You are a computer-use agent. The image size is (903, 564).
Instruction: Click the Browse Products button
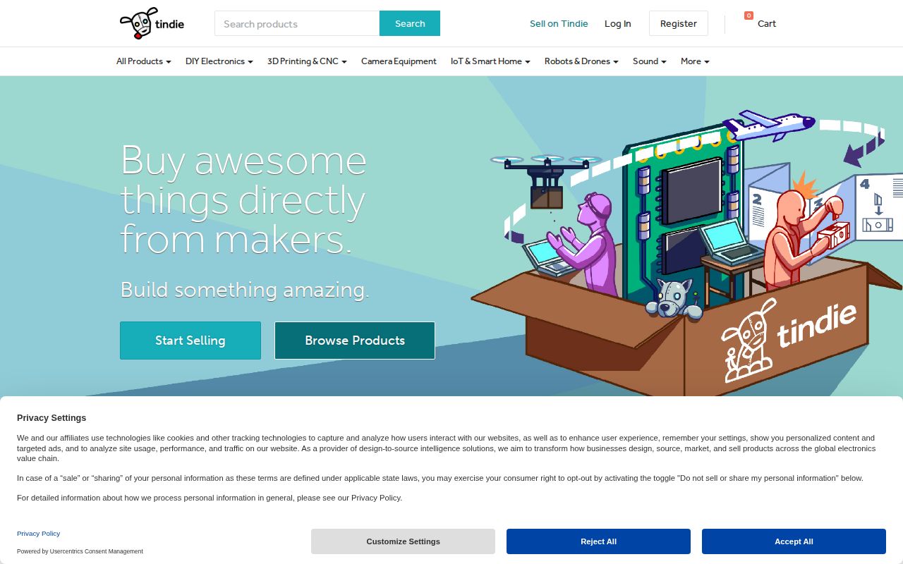pos(355,341)
